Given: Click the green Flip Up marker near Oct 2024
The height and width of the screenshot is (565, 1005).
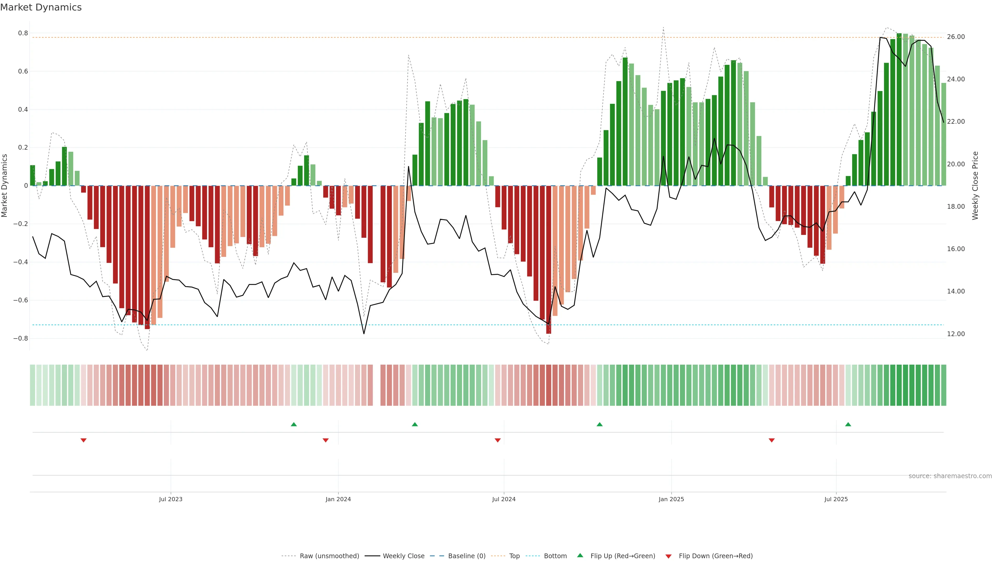Looking at the screenshot, I should coord(600,424).
